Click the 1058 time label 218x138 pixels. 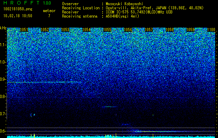click(x=170, y=30)
